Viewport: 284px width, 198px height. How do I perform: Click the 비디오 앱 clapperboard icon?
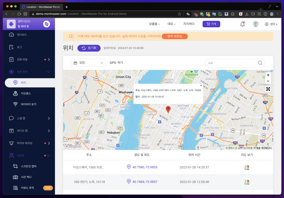(x=11, y=131)
